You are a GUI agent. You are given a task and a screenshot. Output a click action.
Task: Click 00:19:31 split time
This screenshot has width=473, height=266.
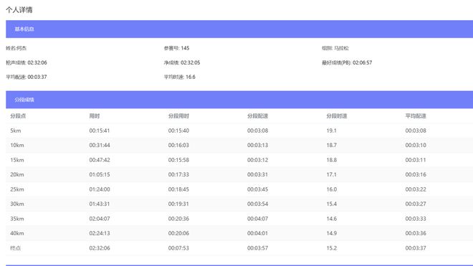point(178,204)
